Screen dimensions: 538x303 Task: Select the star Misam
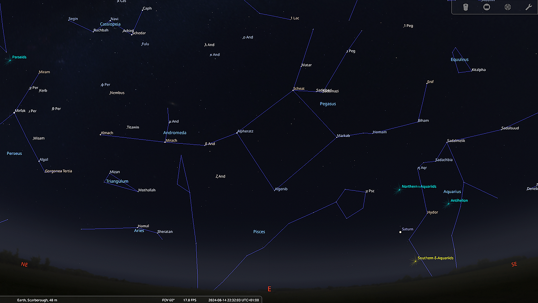(33, 139)
